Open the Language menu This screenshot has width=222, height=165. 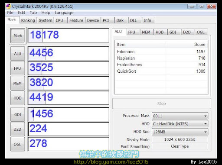[64, 13]
